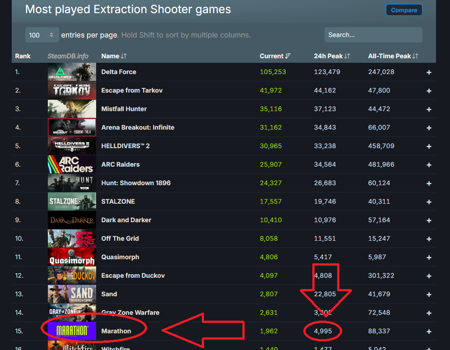Click the Quasimorph thumbnail

(72, 257)
